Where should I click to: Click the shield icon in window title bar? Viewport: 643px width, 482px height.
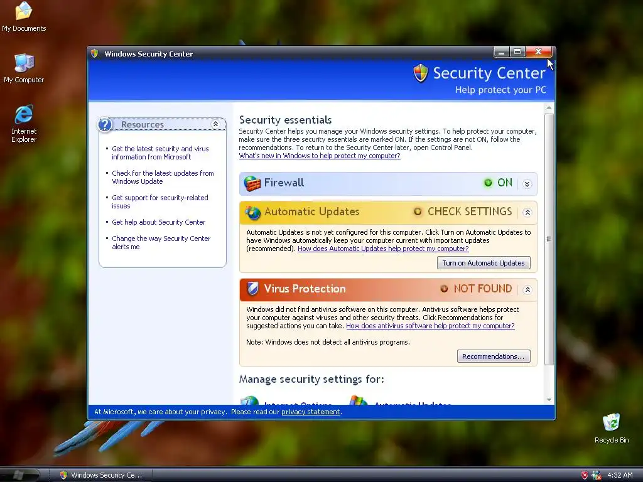point(95,54)
